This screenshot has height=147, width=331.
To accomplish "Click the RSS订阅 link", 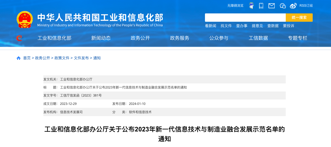I will [306, 6].
